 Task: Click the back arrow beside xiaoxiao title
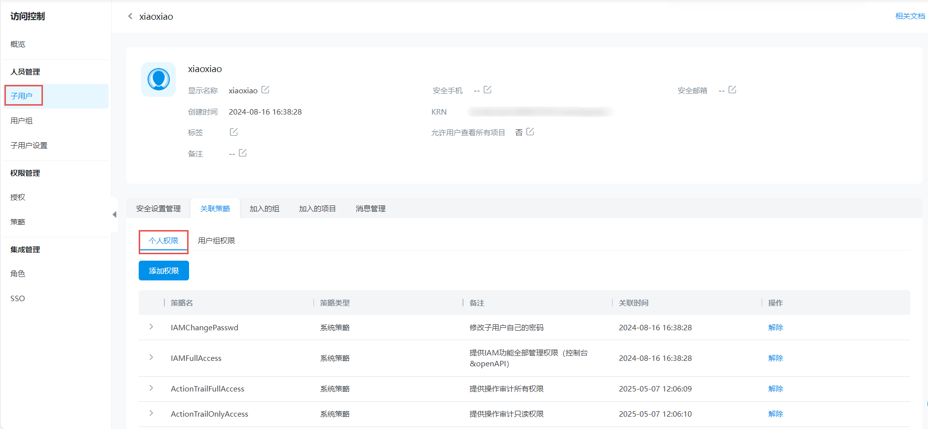tap(130, 16)
